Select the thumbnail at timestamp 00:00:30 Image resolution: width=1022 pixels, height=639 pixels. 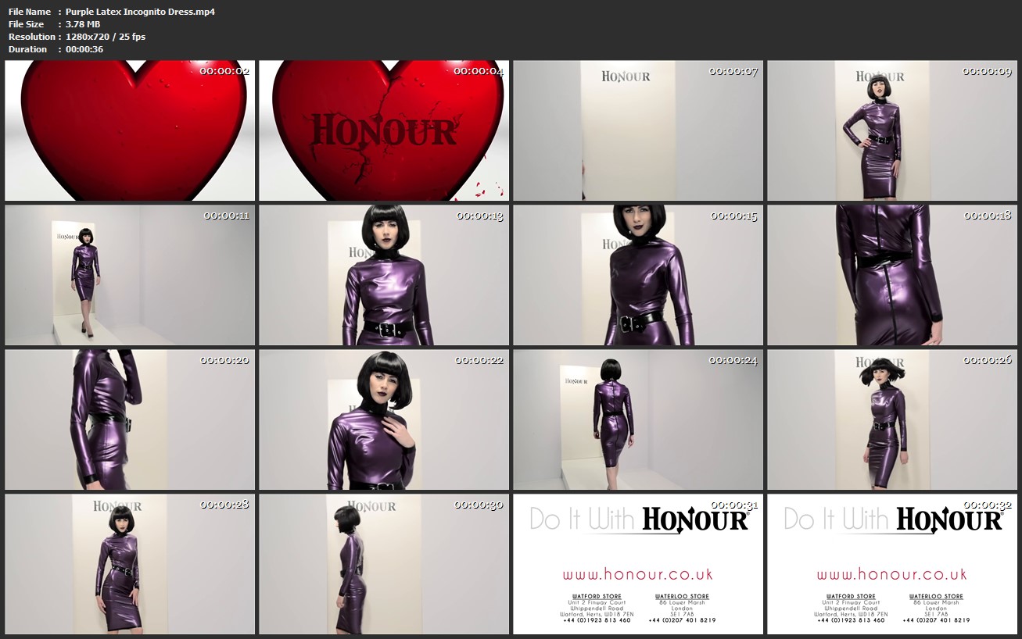click(x=384, y=564)
